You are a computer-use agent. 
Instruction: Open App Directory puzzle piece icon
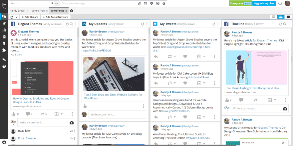(x=4, y=50)
